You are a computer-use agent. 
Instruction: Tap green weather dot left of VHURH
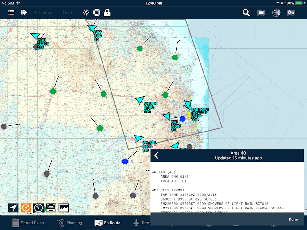pyautogui.click(x=103, y=94)
